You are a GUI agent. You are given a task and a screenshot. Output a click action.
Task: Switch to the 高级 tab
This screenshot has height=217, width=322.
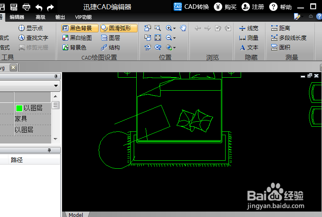click(x=40, y=17)
